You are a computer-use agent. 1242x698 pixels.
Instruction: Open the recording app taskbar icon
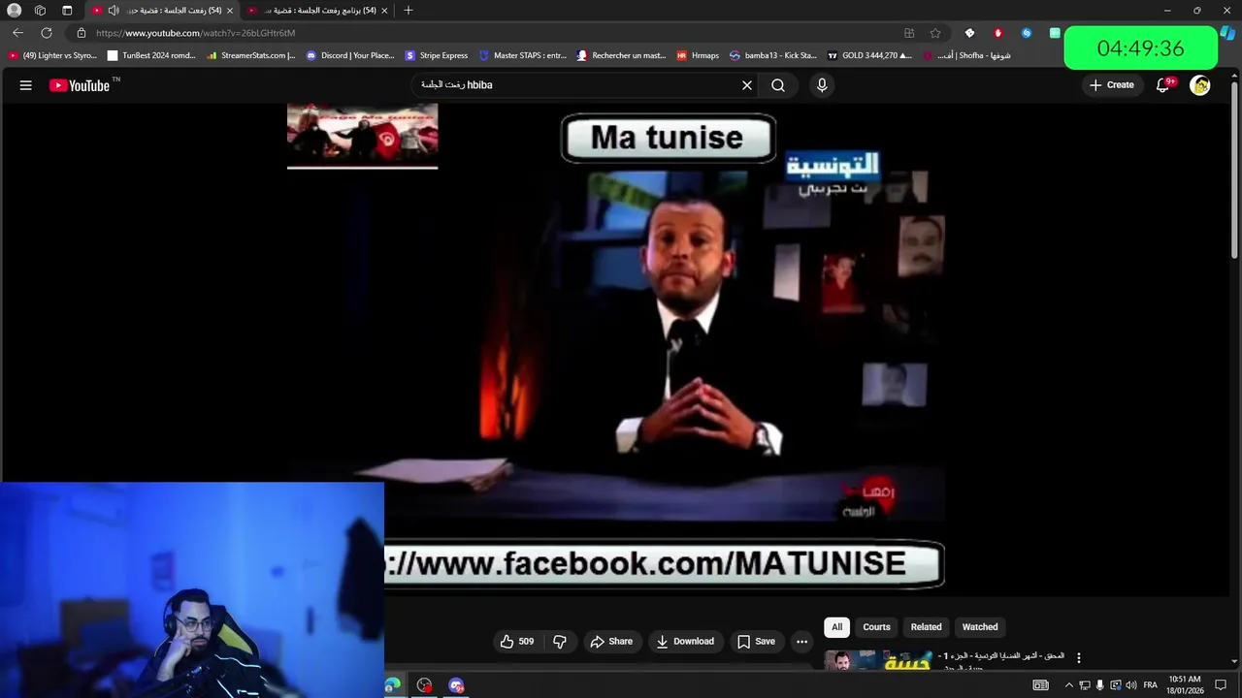pos(424,685)
